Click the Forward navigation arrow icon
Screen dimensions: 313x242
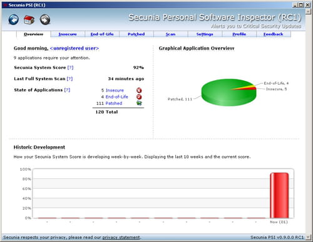[45, 20]
